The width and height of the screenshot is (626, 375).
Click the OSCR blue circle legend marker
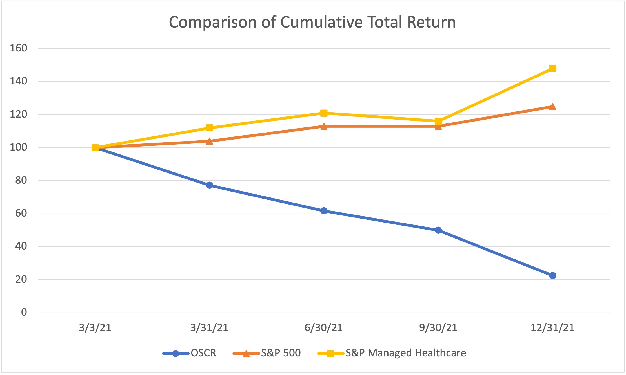coord(176,354)
